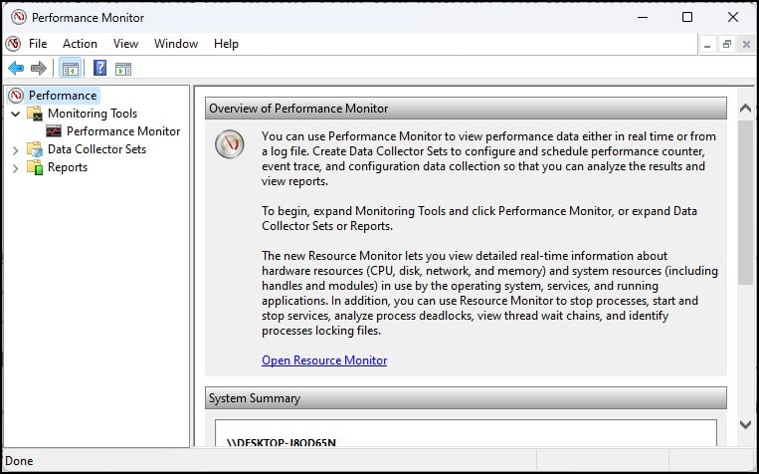Expand the Reports tree node
This screenshot has height=474, width=759.
15,167
